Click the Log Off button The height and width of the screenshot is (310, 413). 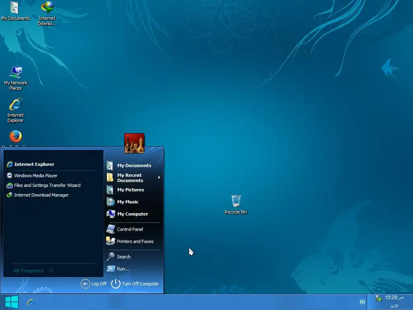pos(94,284)
